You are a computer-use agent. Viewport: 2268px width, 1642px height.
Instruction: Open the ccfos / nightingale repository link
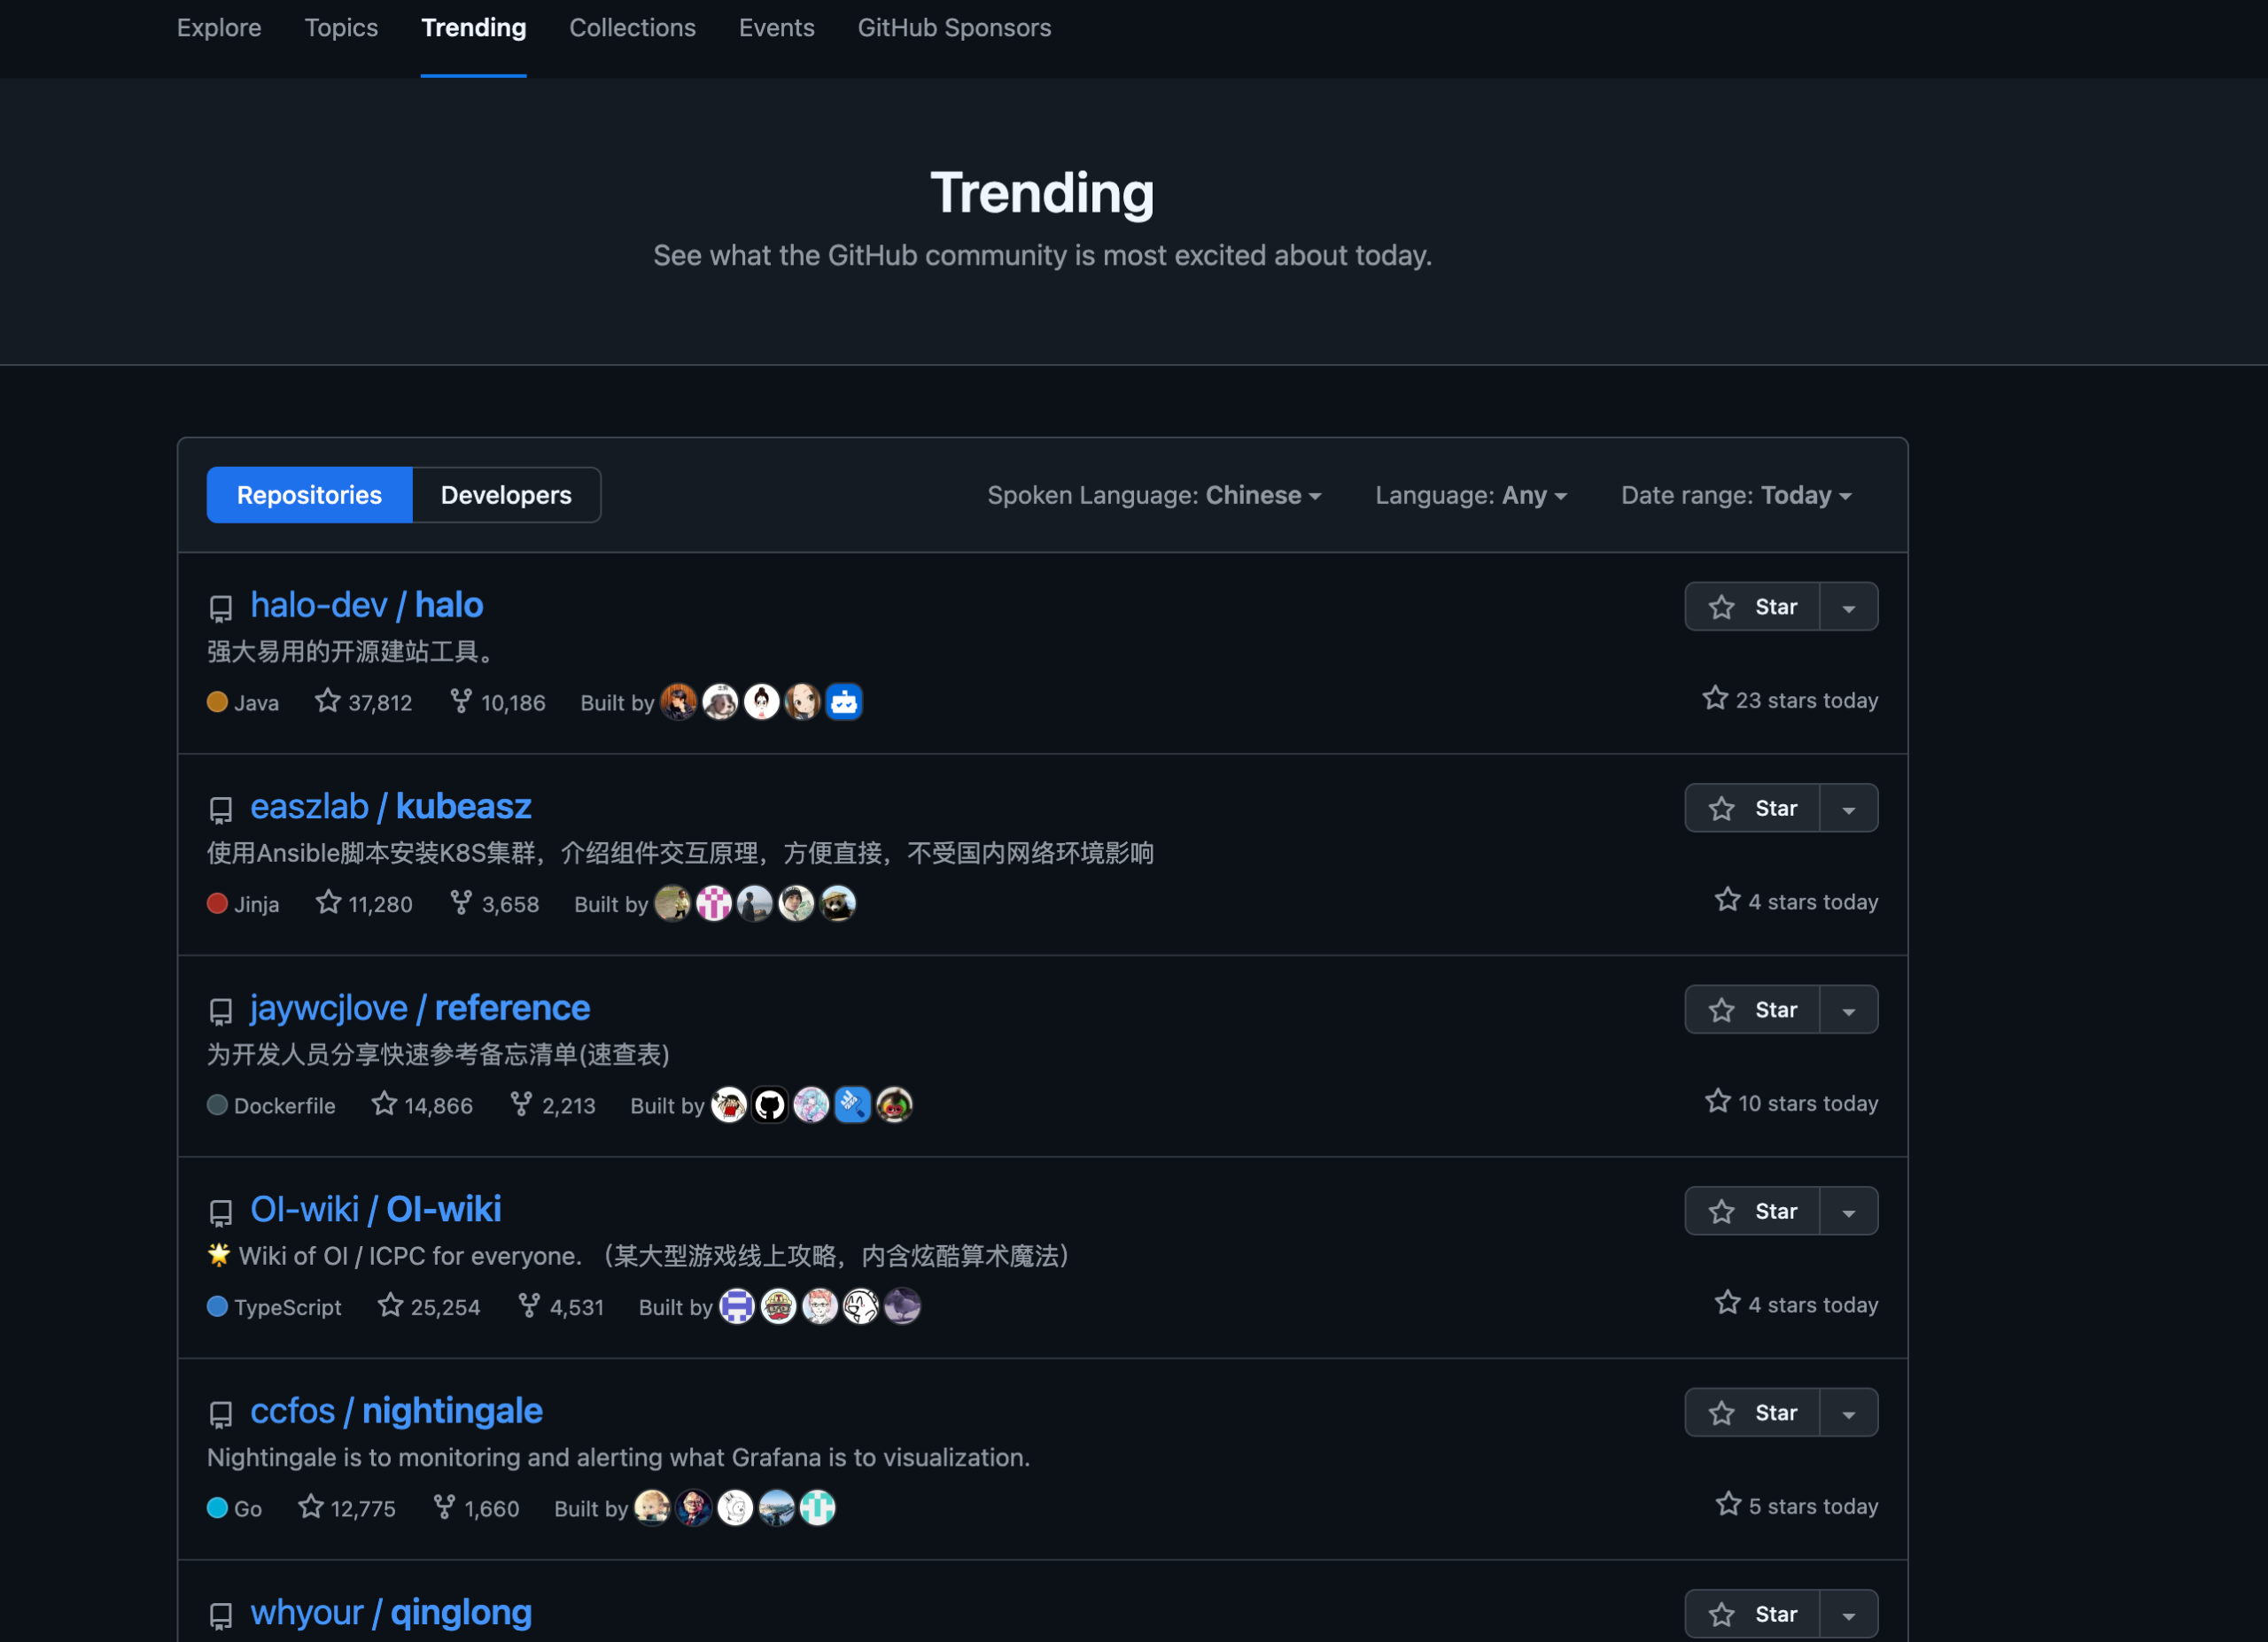pyautogui.click(x=397, y=1412)
